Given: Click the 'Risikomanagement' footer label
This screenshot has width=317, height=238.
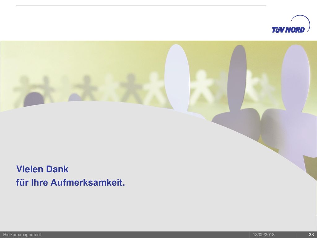Looking at the screenshot, I should click(x=22, y=235).
